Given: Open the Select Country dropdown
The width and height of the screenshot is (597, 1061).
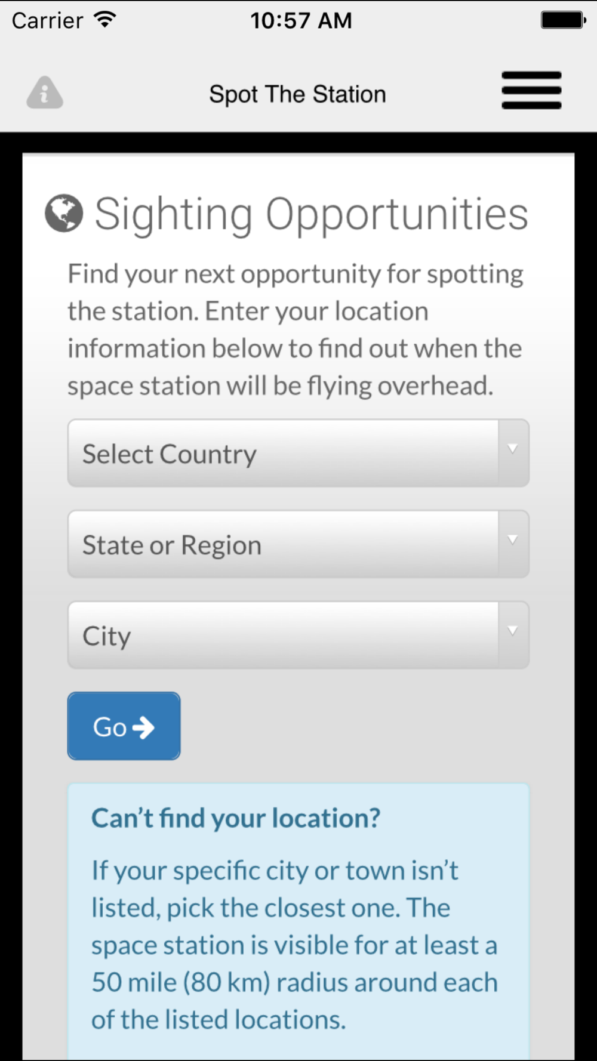Looking at the screenshot, I should click(284, 454).
